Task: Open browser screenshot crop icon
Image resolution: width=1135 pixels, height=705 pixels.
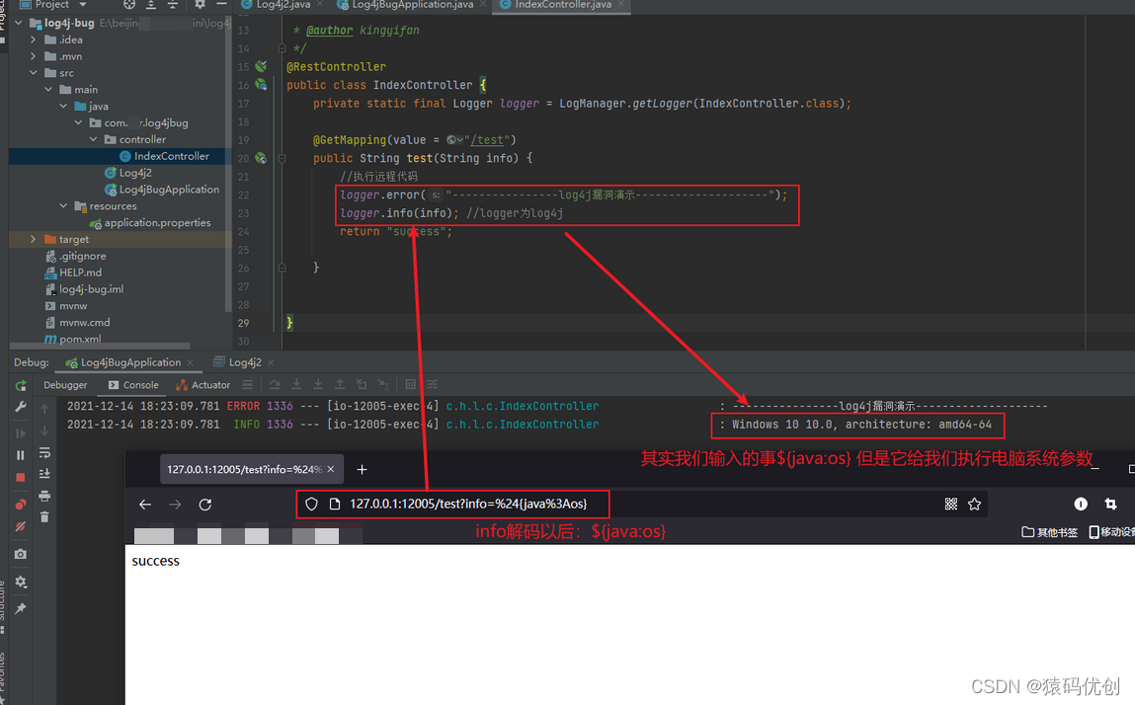Action: point(1110,504)
